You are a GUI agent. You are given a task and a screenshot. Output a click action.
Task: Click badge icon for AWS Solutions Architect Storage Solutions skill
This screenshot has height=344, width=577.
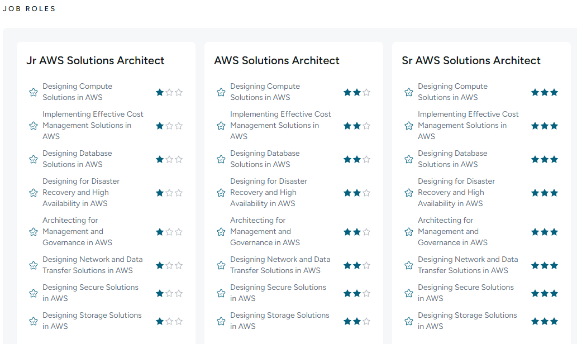[221, 321]
